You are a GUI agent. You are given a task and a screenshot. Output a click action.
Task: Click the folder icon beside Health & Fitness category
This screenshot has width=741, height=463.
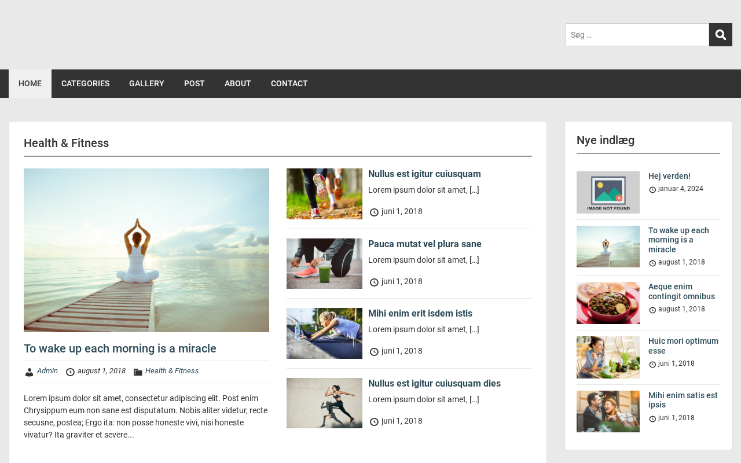click(138, 372)
